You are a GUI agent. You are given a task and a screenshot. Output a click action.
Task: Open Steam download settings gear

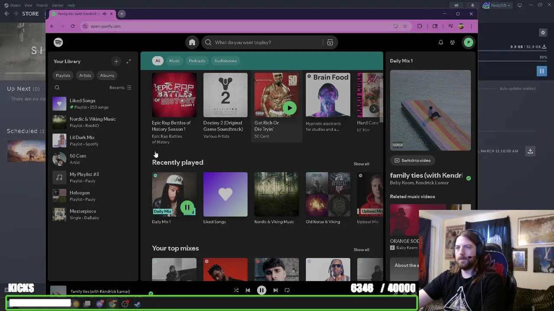543,32
